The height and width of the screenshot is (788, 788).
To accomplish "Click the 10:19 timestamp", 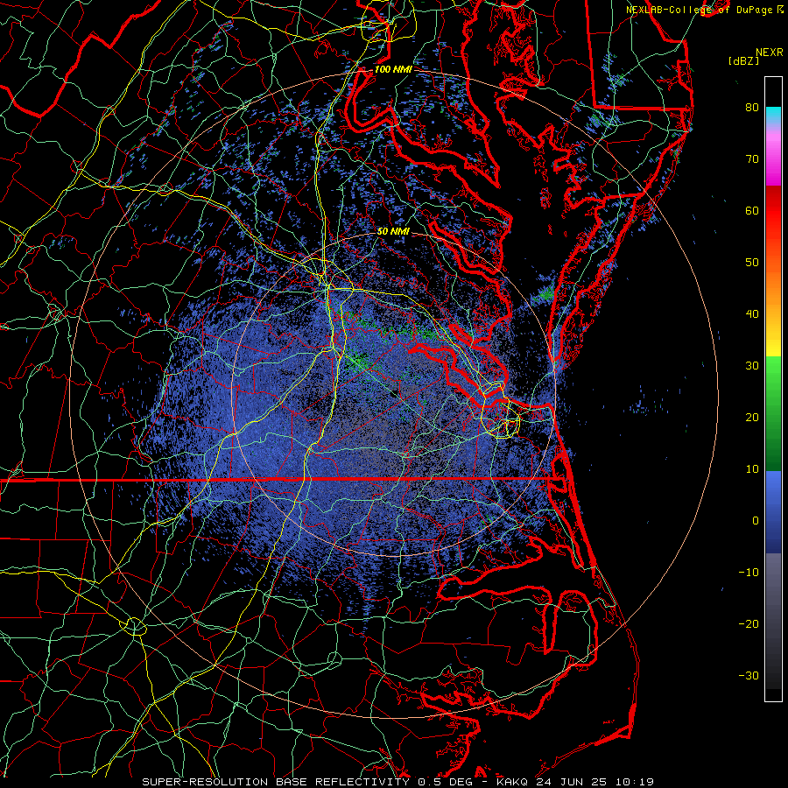I will (x=634, y=782).
